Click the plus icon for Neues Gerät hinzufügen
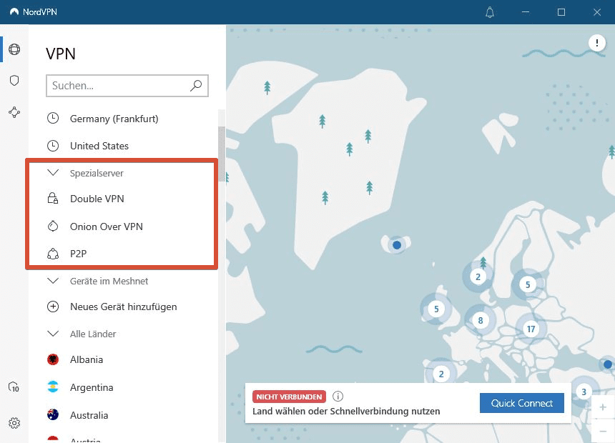Image resolution: width=615 pixels, height=443 pixels. (x=53, y=307)
